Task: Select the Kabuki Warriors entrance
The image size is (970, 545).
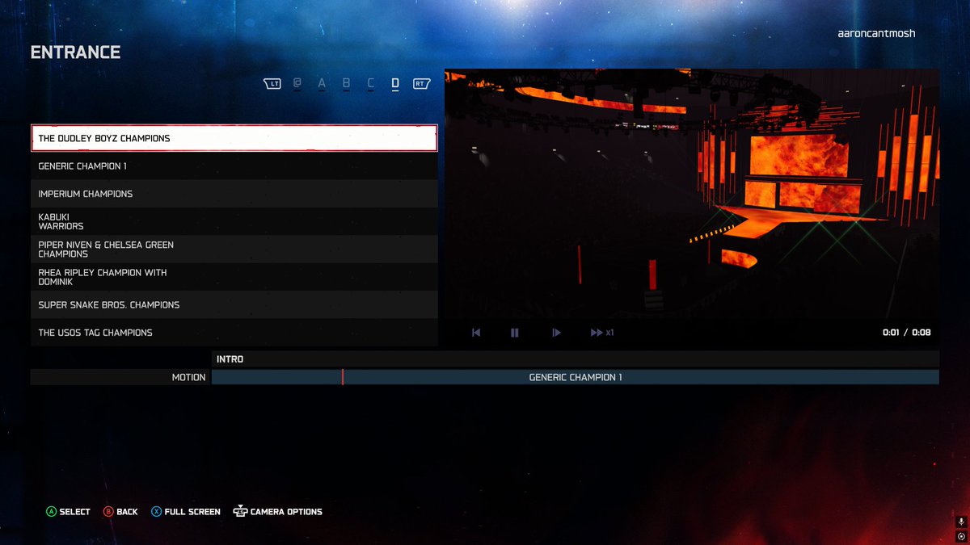Action: [x=234, y=221]
